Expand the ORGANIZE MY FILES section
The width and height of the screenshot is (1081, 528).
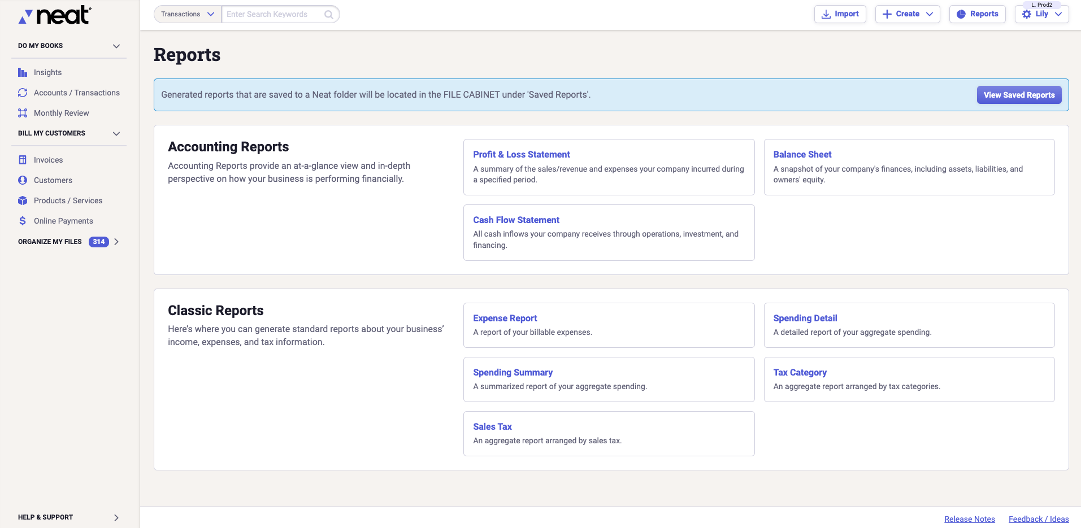[x=116, y=242]
